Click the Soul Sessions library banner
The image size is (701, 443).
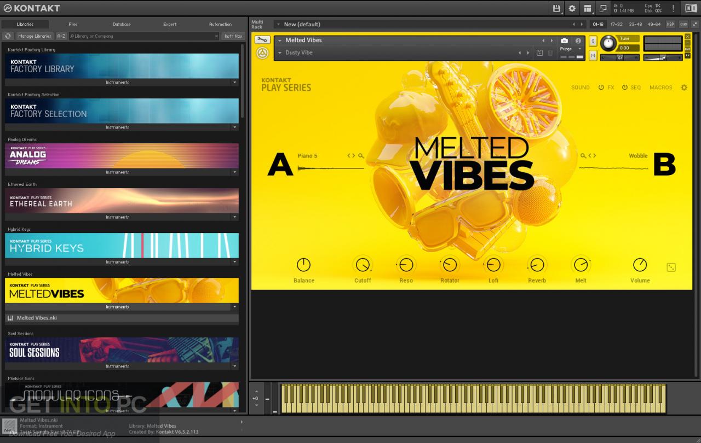click(x=122, y=350)
